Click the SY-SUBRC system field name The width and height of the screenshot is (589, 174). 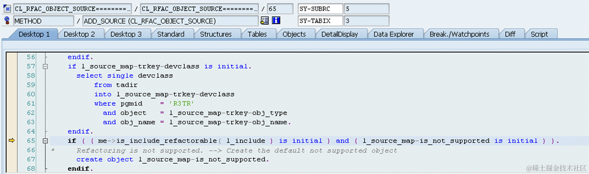tap(320, 9)
